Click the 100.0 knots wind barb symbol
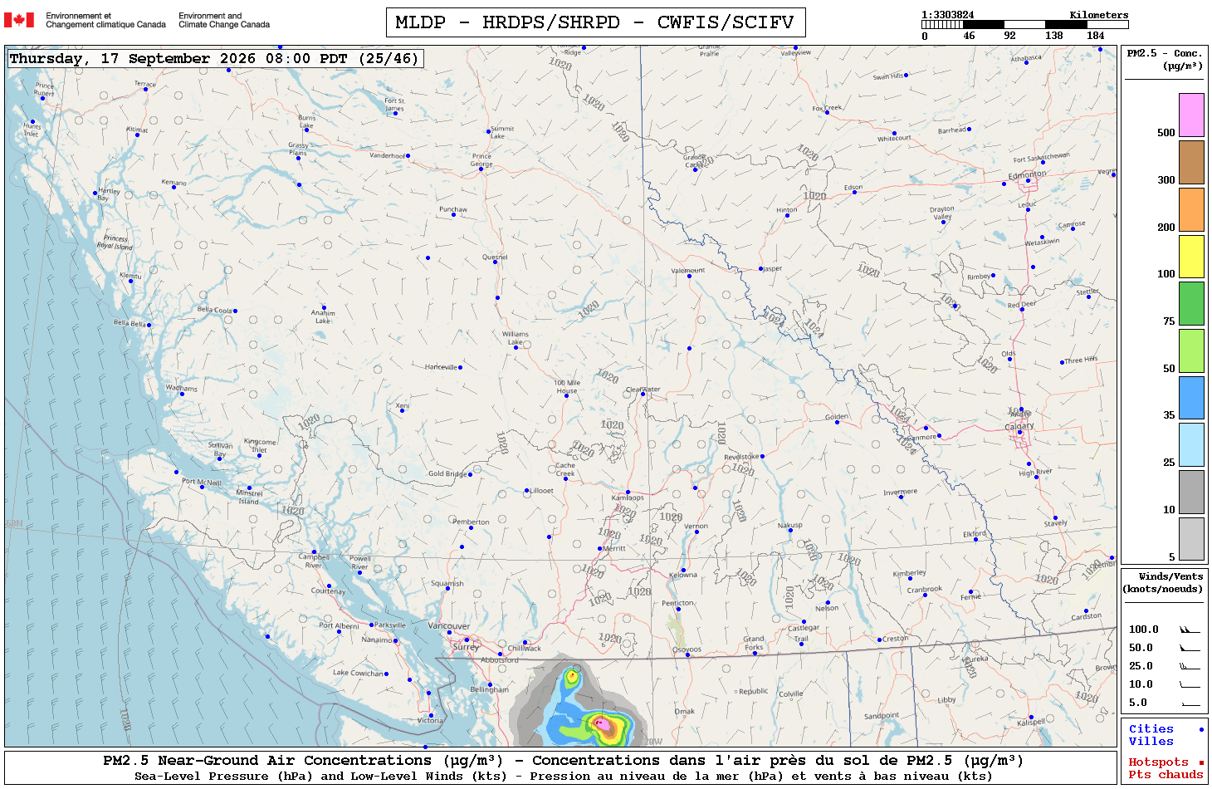The width and height of the screenshot is (1212, 789). [x=1190, y=629]
